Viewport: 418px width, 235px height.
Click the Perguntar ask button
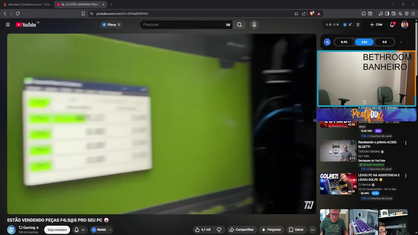(271, 230)
